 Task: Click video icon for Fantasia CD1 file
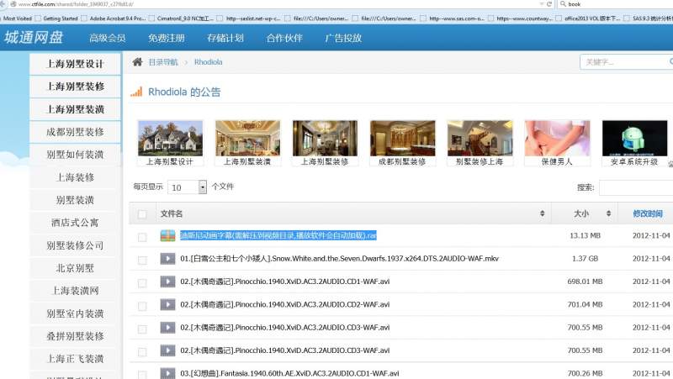[167, 373]
